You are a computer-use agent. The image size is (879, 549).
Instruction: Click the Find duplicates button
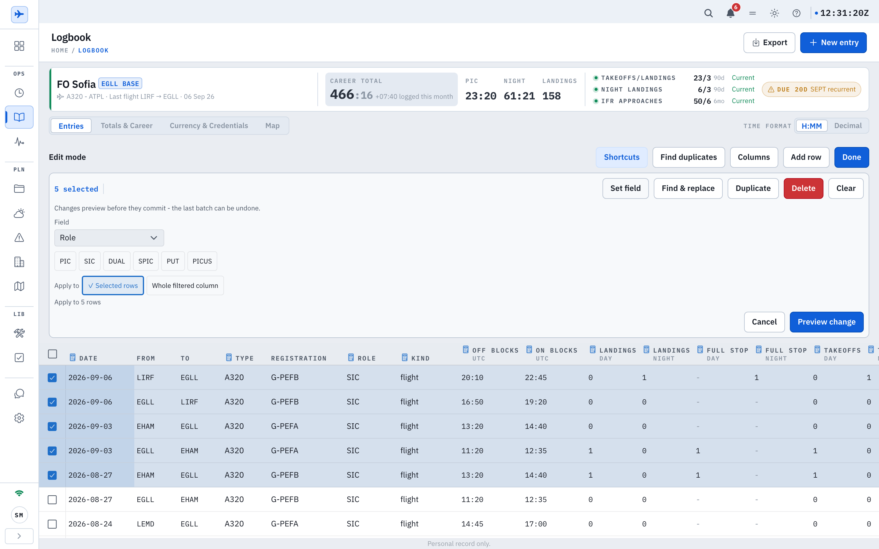[x=689, y=157]
